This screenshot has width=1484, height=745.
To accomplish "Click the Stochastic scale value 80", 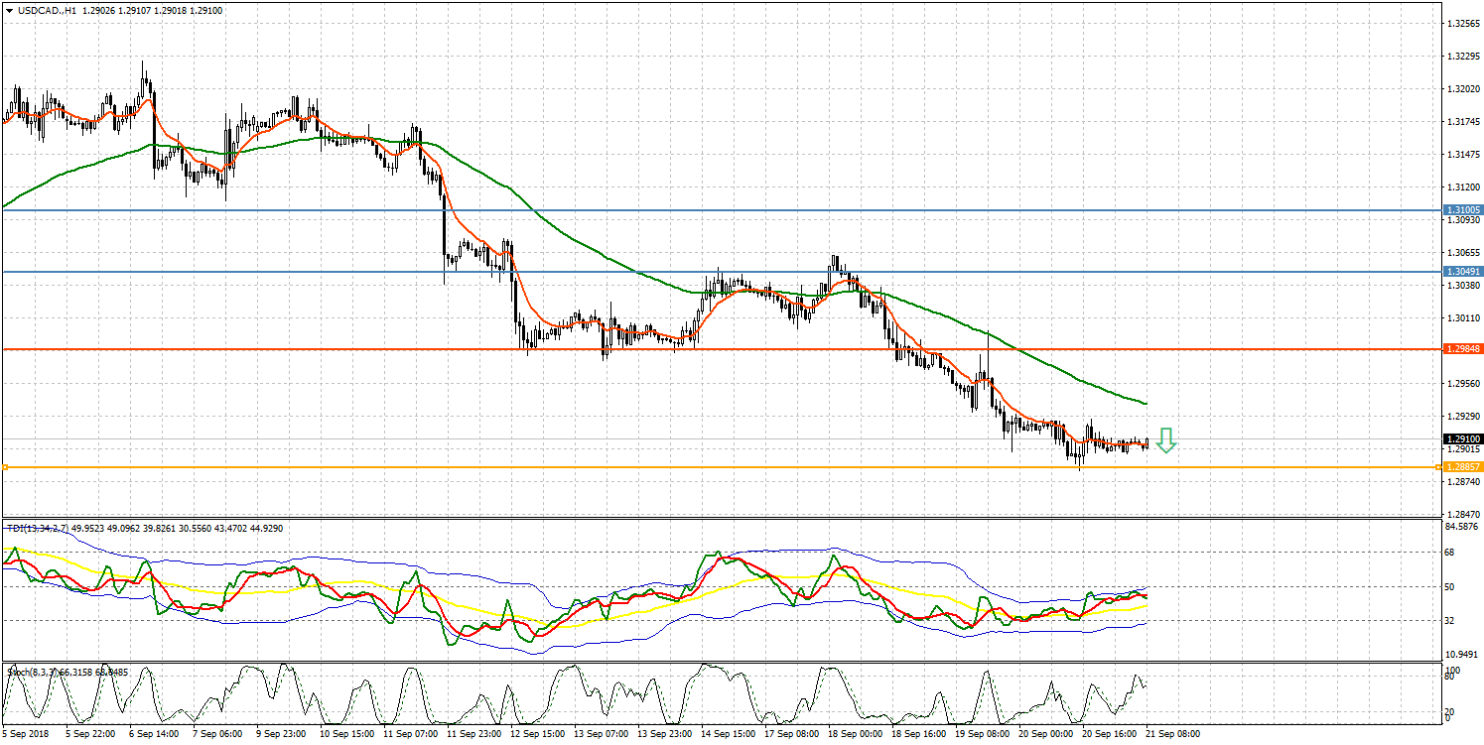I will pos(1449,678).
